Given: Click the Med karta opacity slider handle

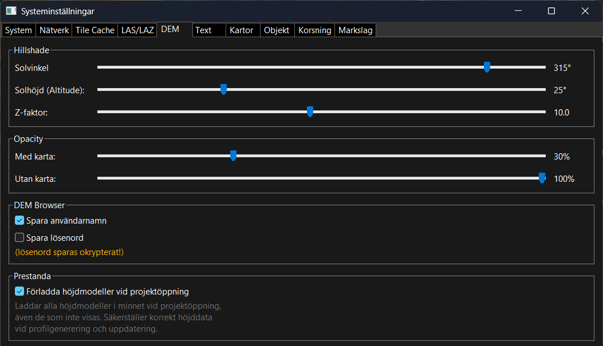Looking at the screenshot, I should 233,156.
